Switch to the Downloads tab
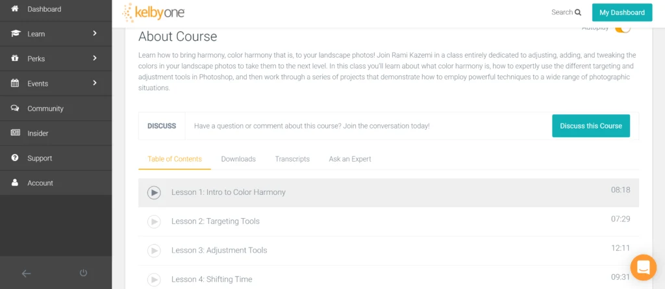 pyautogui.click(x=238, y=159)
